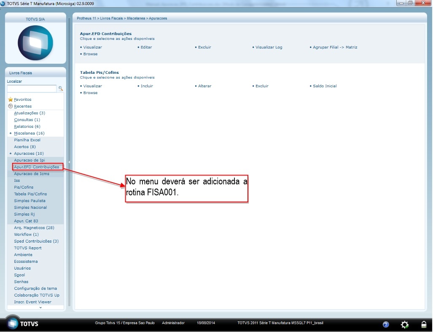
Task: Open Simples Paulista item
Action: pos(30,201)
